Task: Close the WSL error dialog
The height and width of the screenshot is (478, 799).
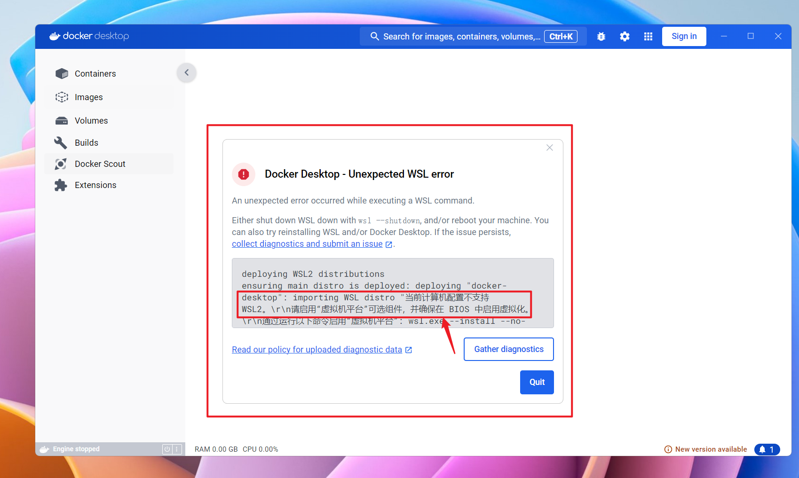Action: tap(549, 148)
